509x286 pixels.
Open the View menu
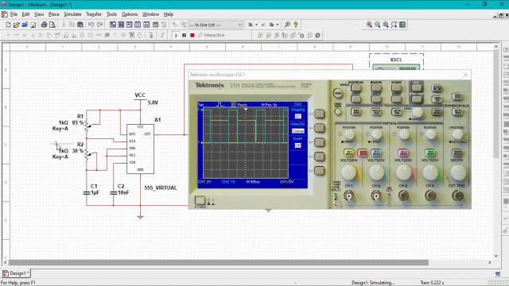click(x=39, y=14)
